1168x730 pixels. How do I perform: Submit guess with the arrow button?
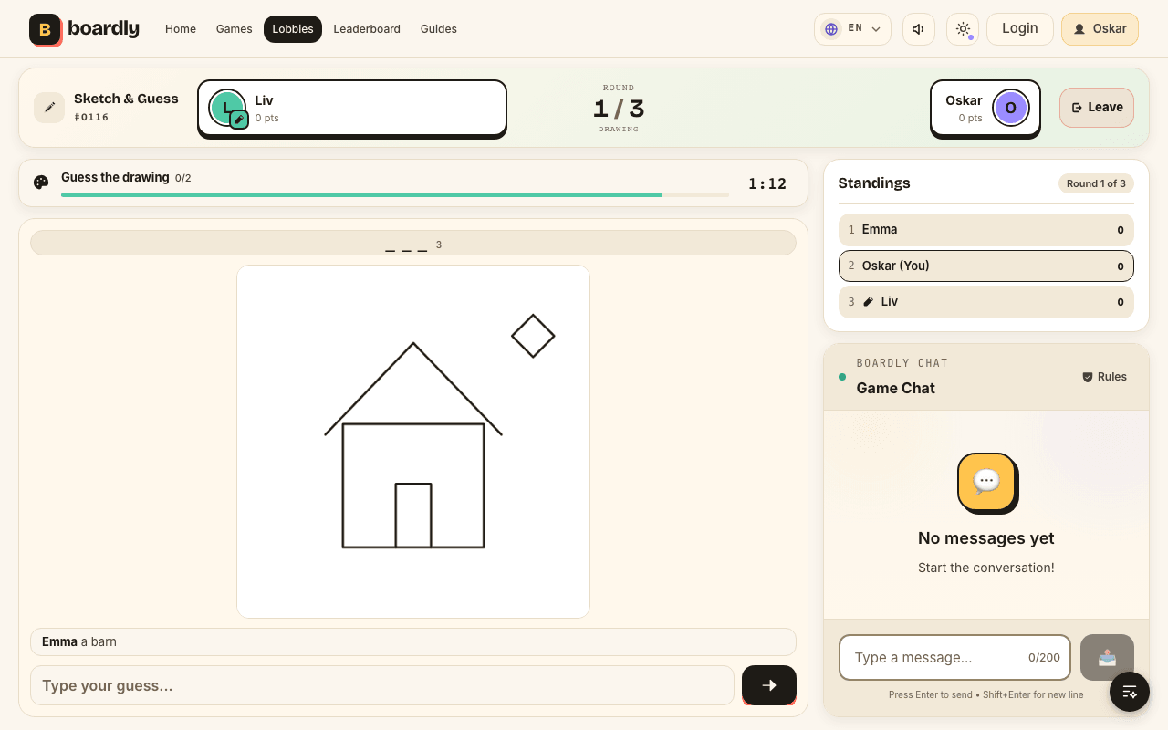pos(769,685)
